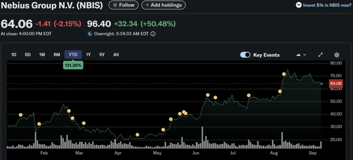This screenshot has width=353, height=160.
Task: Click the 131.26% YTD return badge
Action: [73, 65]
